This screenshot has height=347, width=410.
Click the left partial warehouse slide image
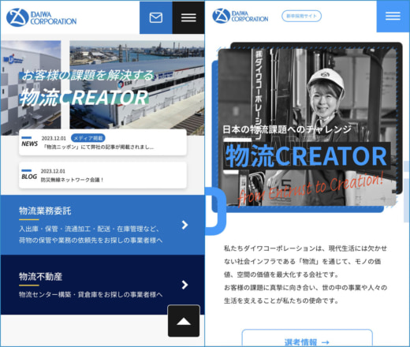point(31,88)
